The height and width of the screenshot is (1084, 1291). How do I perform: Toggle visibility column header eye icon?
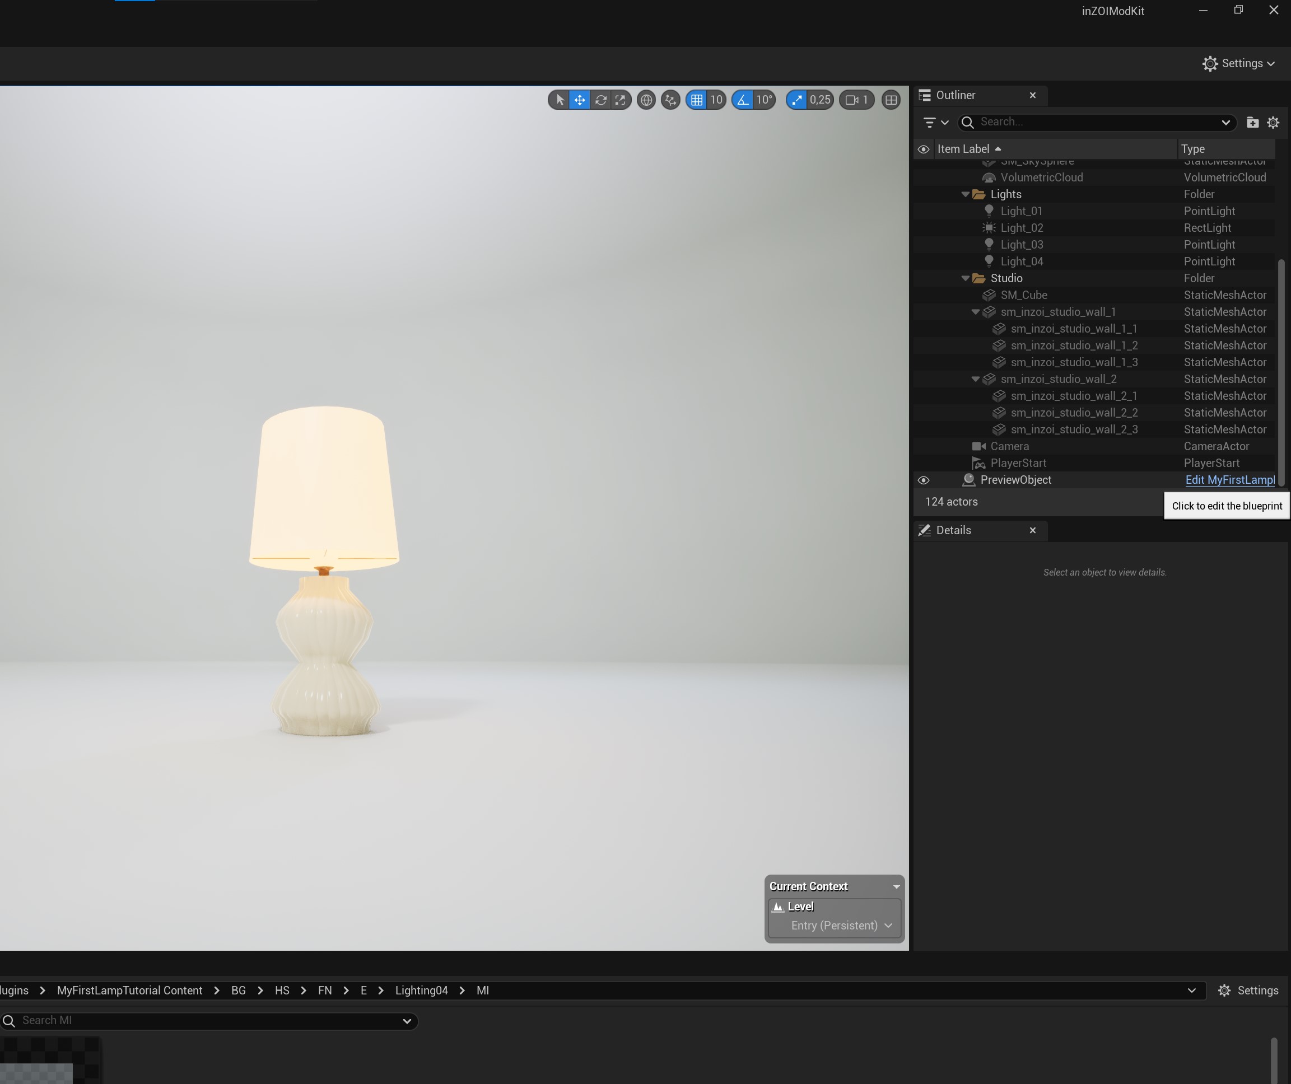pos(924,149)
